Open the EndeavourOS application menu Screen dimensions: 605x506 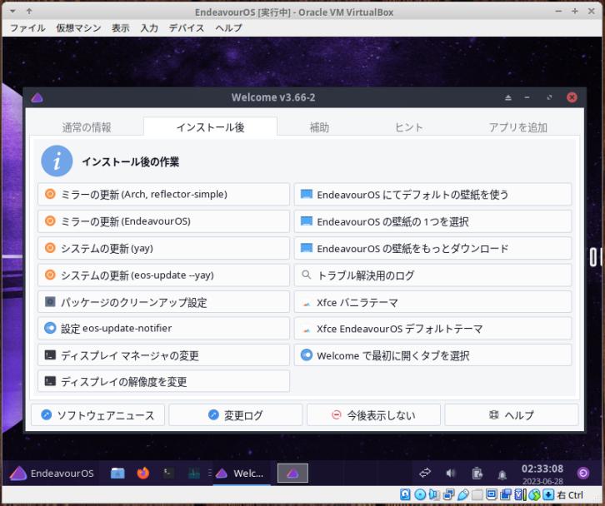[x=52, y=473]
